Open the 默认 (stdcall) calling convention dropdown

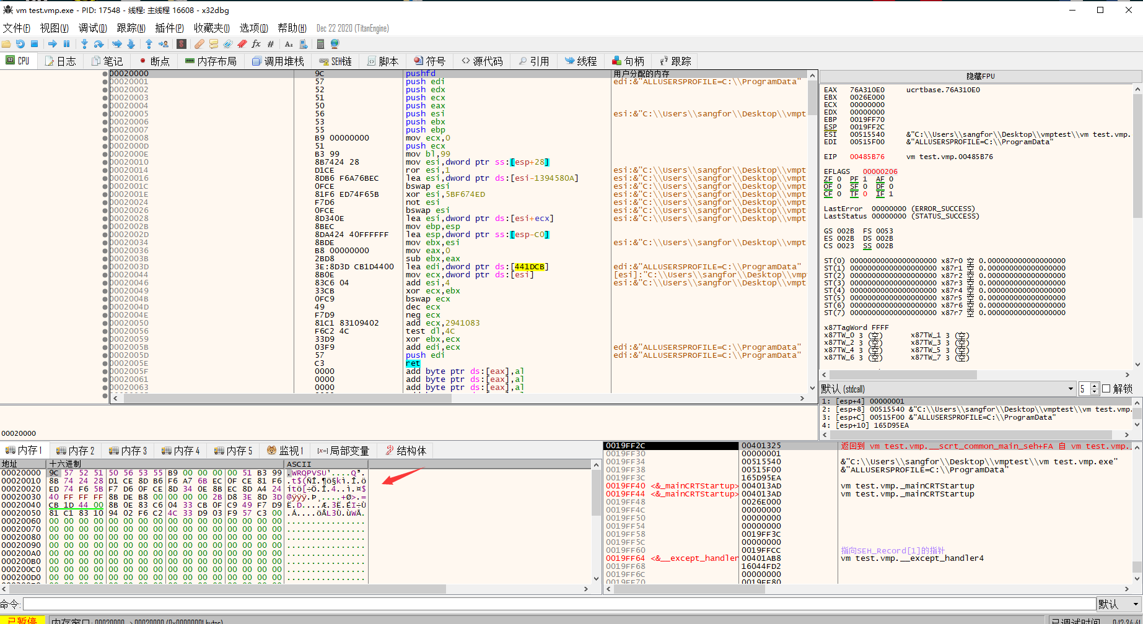click(1070, 389)
